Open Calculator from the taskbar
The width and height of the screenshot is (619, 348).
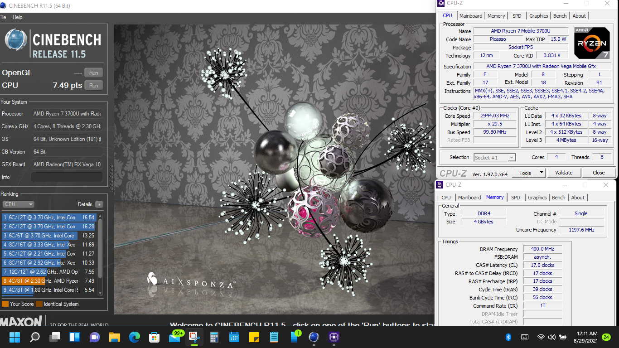click(214, 337)
